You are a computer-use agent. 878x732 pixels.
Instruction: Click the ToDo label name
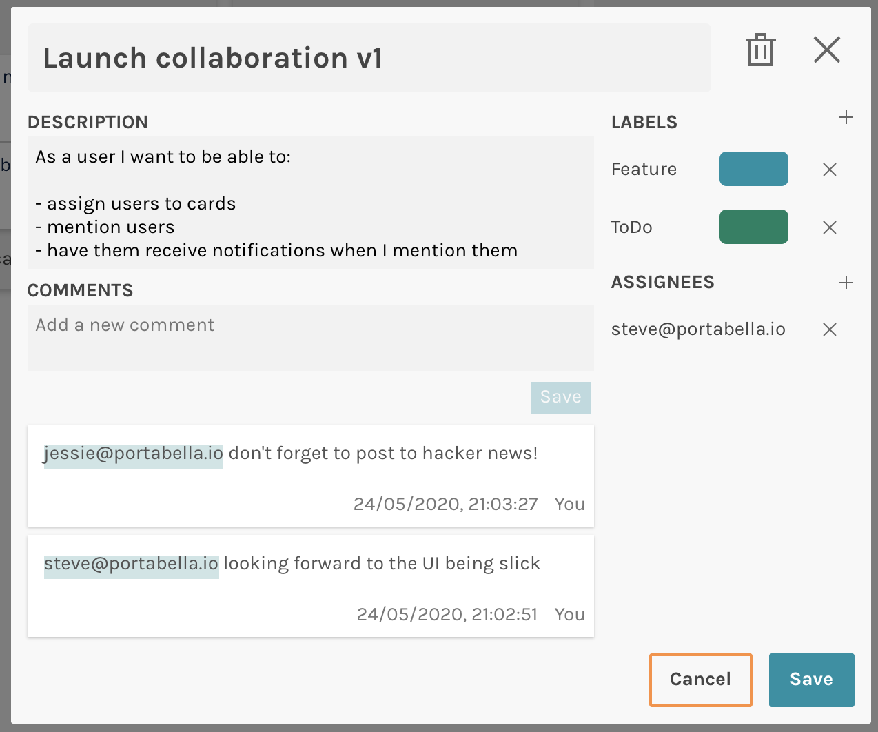631,227
